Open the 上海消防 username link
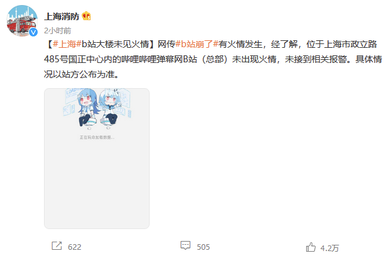This screenshot has height=258, width=386. coord(62,16)
